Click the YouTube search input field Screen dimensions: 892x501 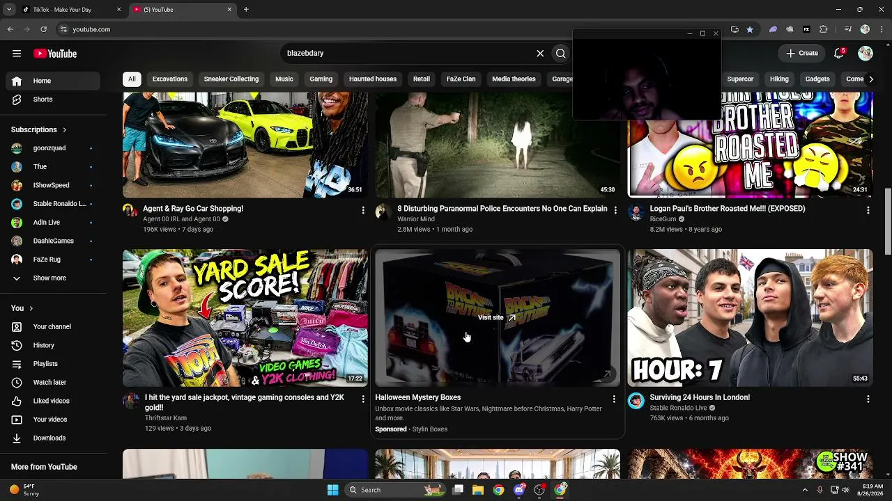pyautogui.click(x=408, y=54)
